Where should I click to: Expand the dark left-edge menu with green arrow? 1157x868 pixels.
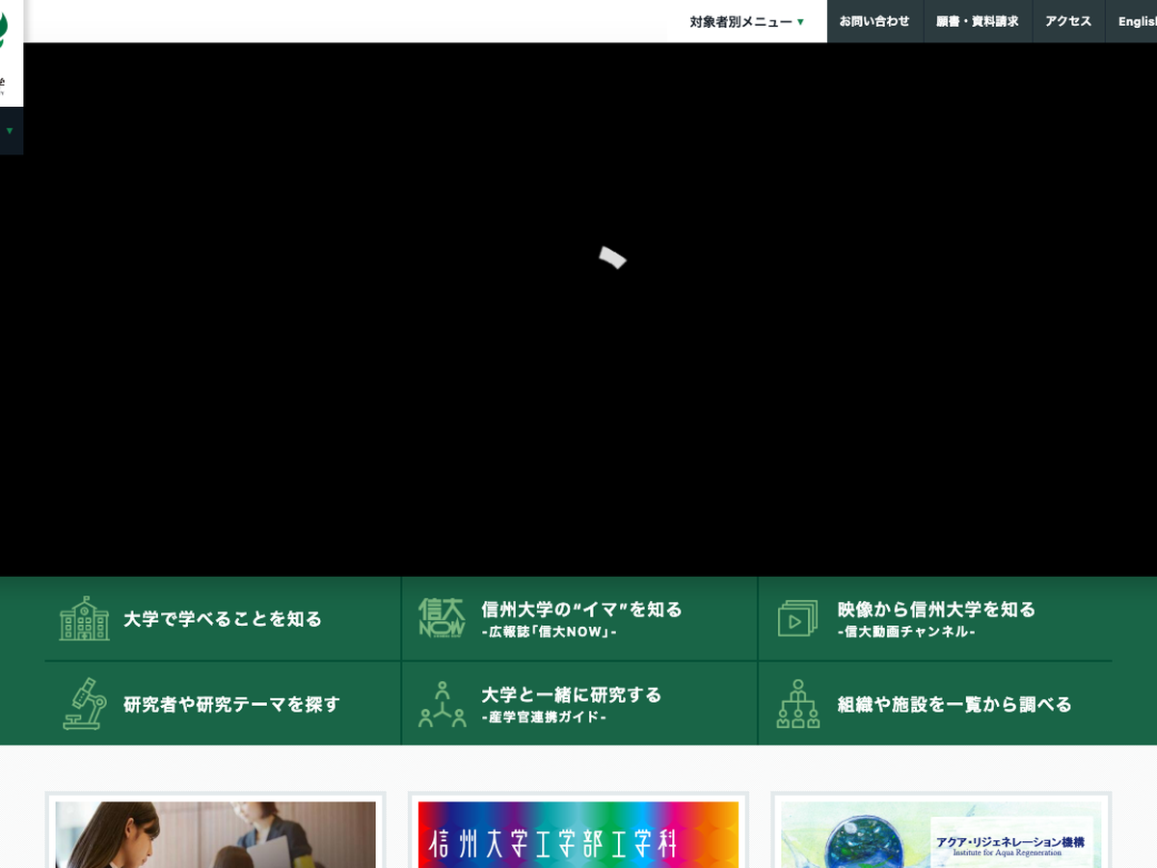[x=10, y=130]
